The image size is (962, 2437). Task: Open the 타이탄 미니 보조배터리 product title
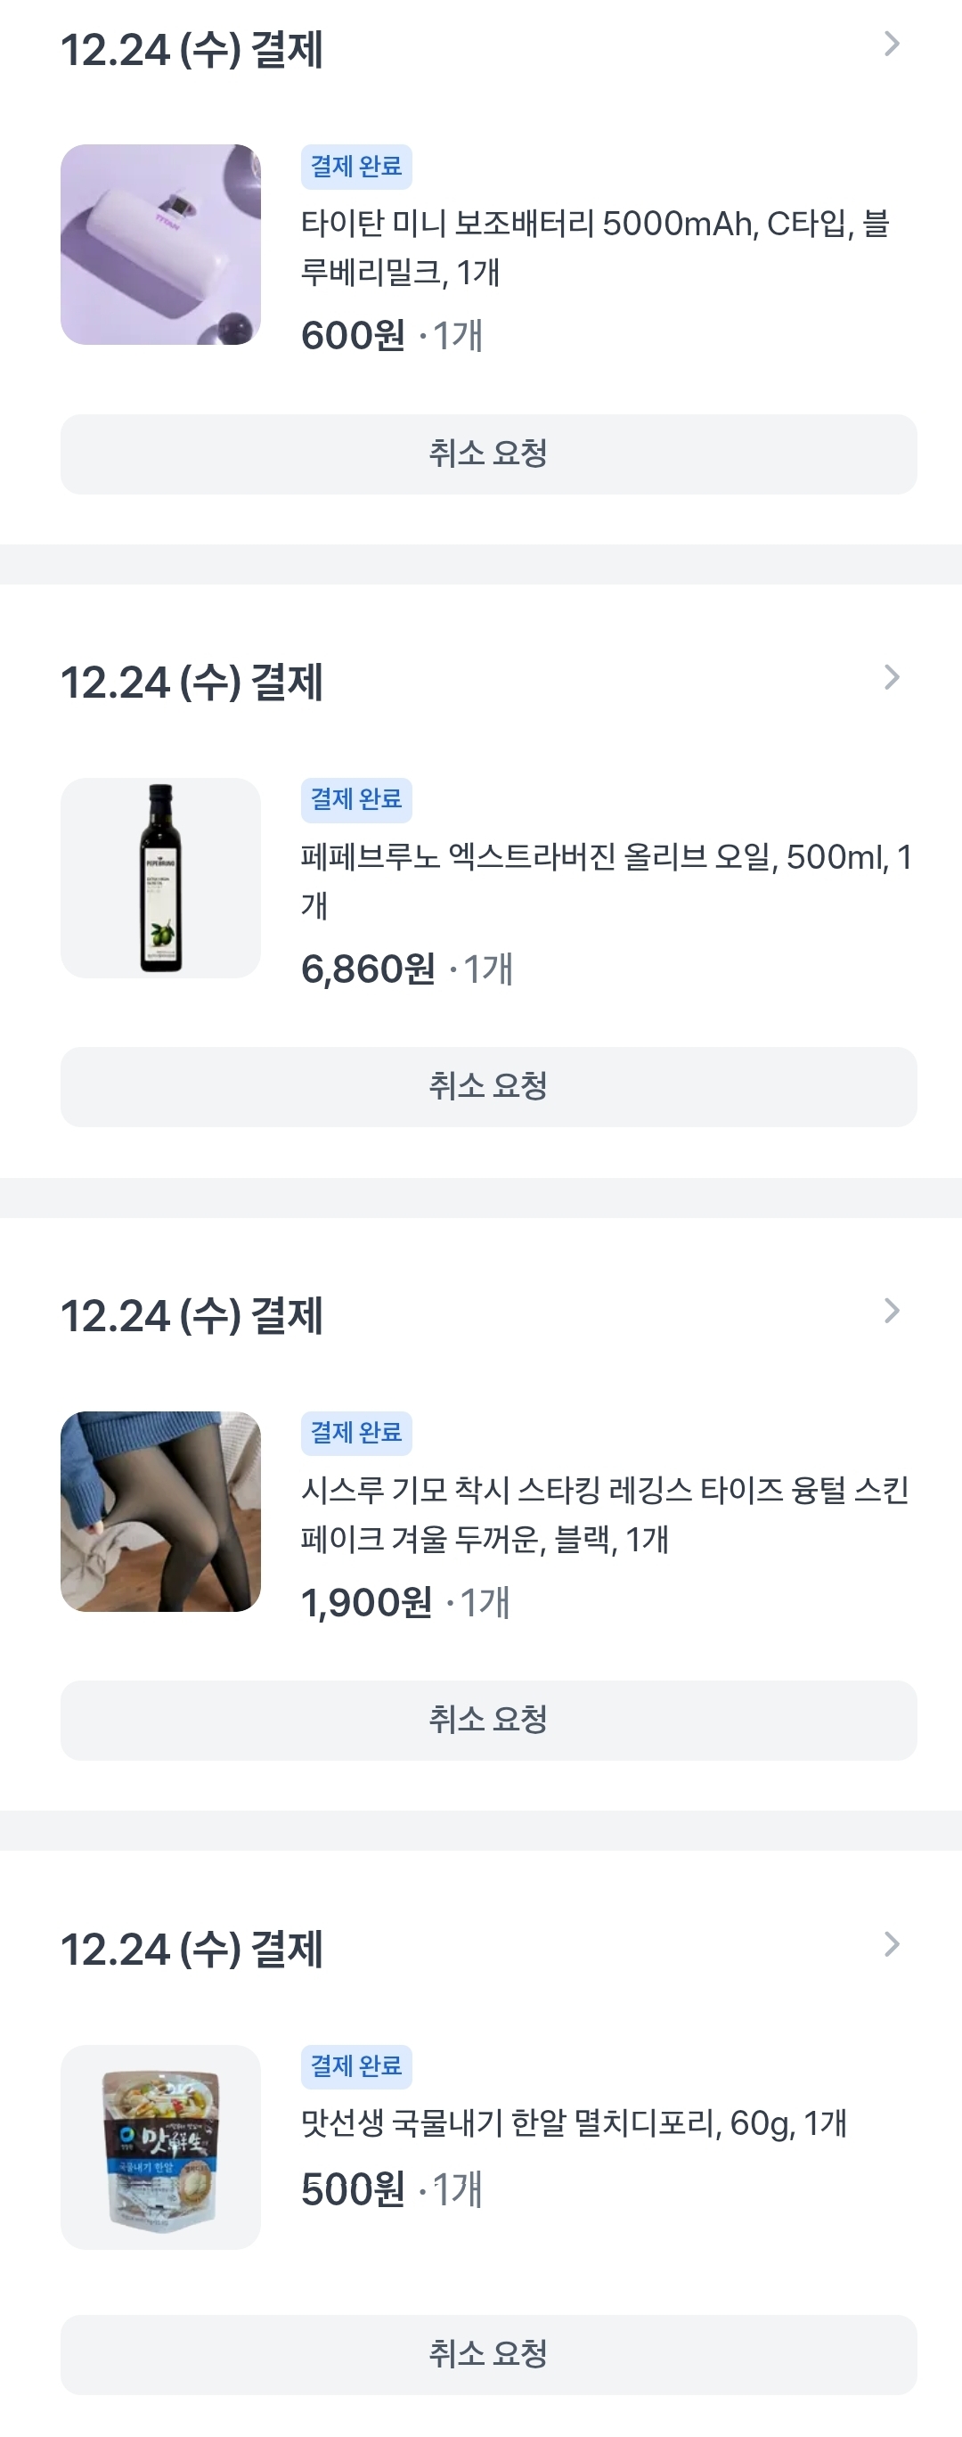pyautogui.click(x=594, y=248)
